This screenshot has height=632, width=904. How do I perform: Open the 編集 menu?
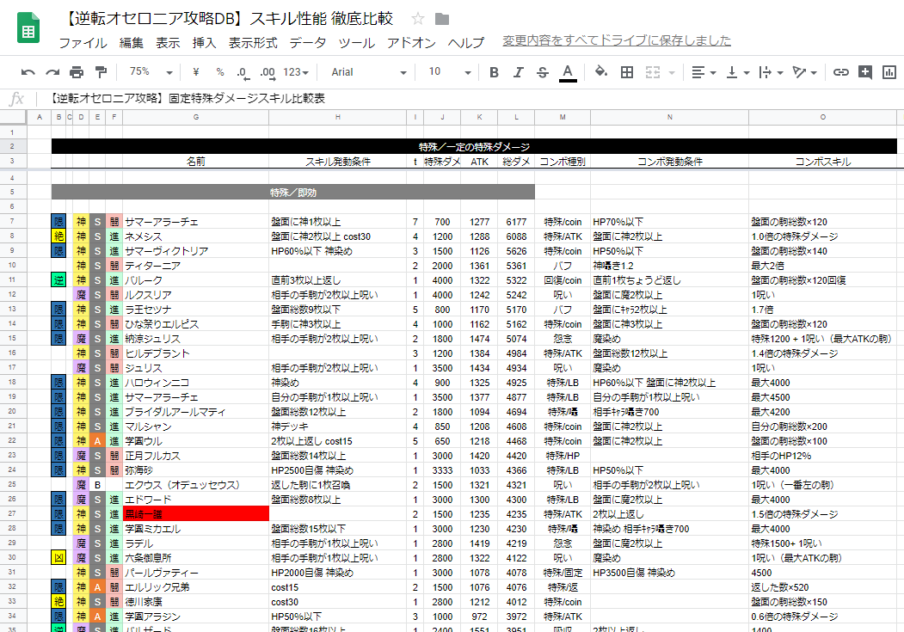coord(132,43)
